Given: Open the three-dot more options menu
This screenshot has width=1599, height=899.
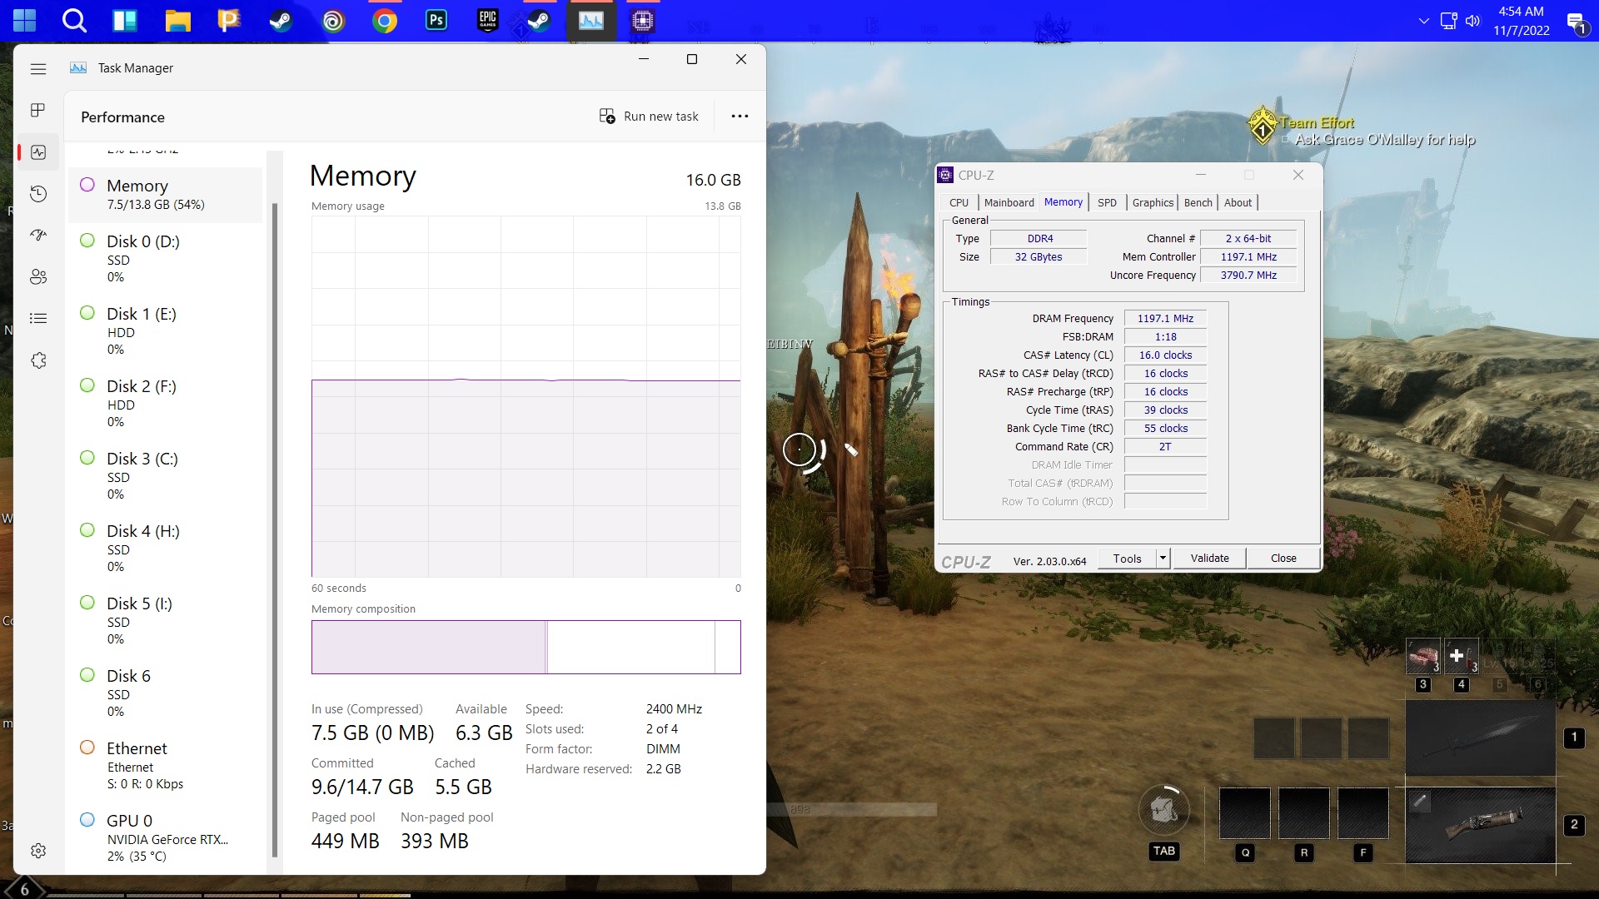Looking at the screenshot, I should click(x=740, y=117).
